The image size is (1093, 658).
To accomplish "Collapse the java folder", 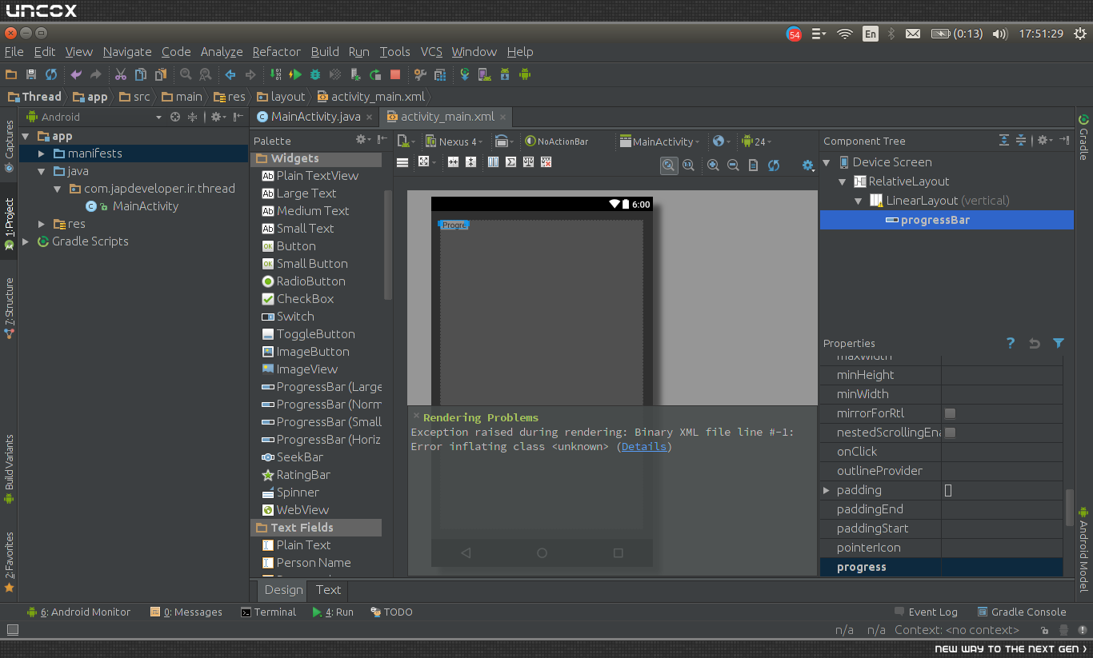I will 42,171.
